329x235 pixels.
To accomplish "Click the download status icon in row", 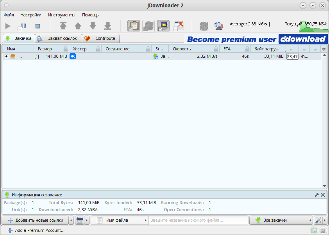I will [x=156, y=56].
